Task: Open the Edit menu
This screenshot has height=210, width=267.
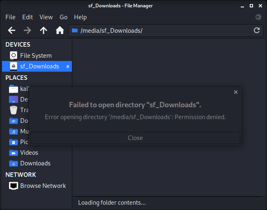Action: pyautogui.click(x=28, y=17)
